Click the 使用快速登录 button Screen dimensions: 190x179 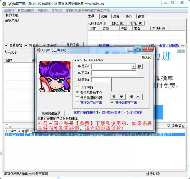tap(51, 113)
